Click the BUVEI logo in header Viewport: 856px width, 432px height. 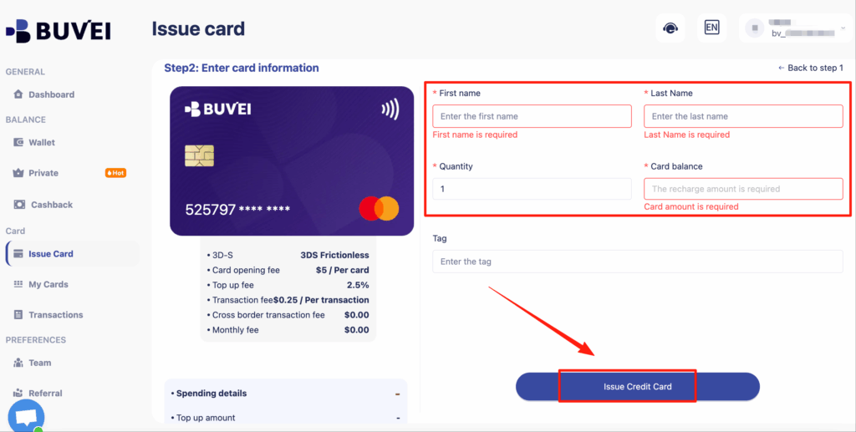point(59,31)
